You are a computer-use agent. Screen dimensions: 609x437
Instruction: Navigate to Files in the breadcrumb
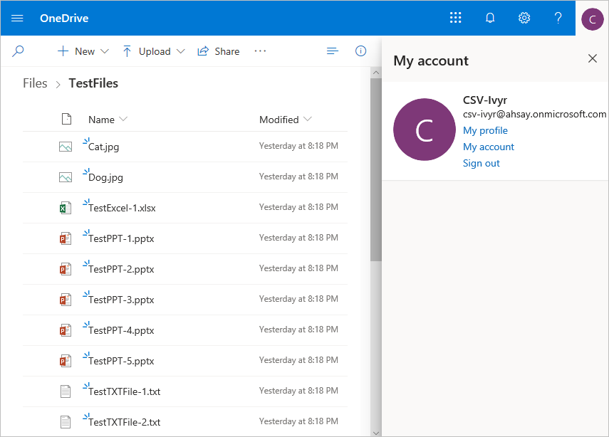[35, 83]
